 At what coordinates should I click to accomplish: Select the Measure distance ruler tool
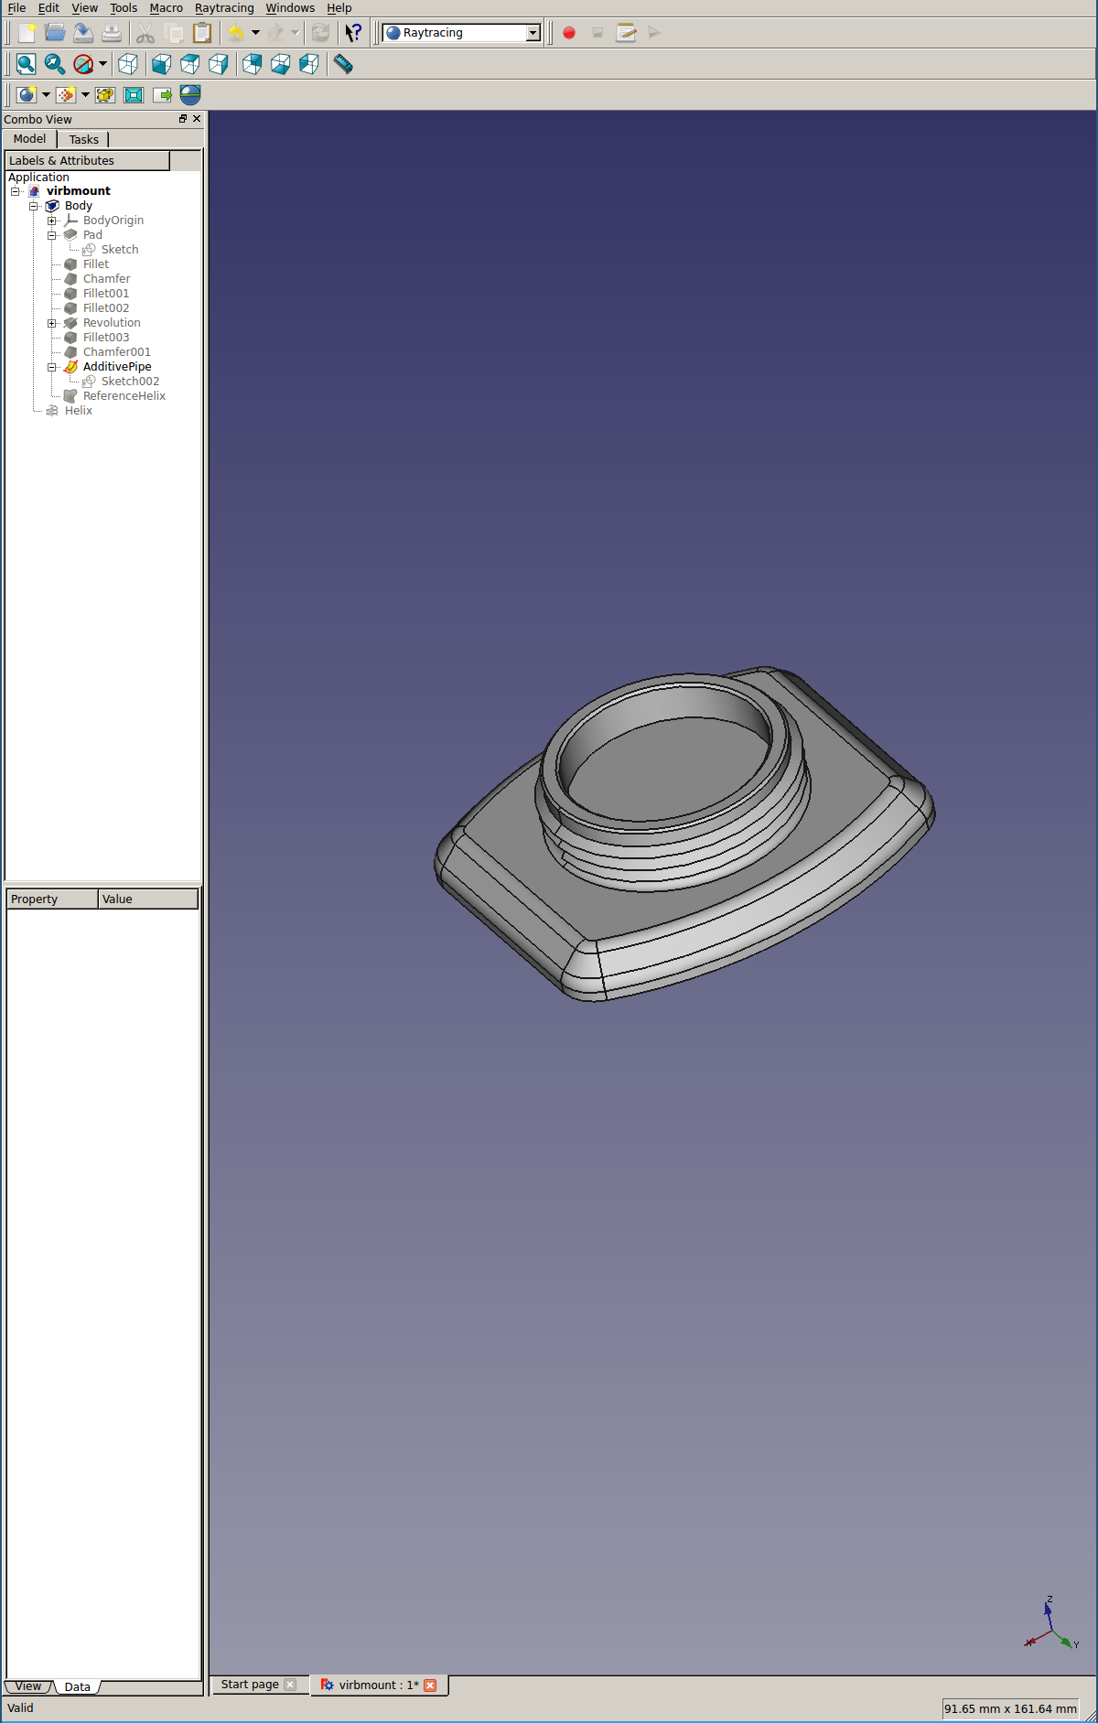[343, 64]
